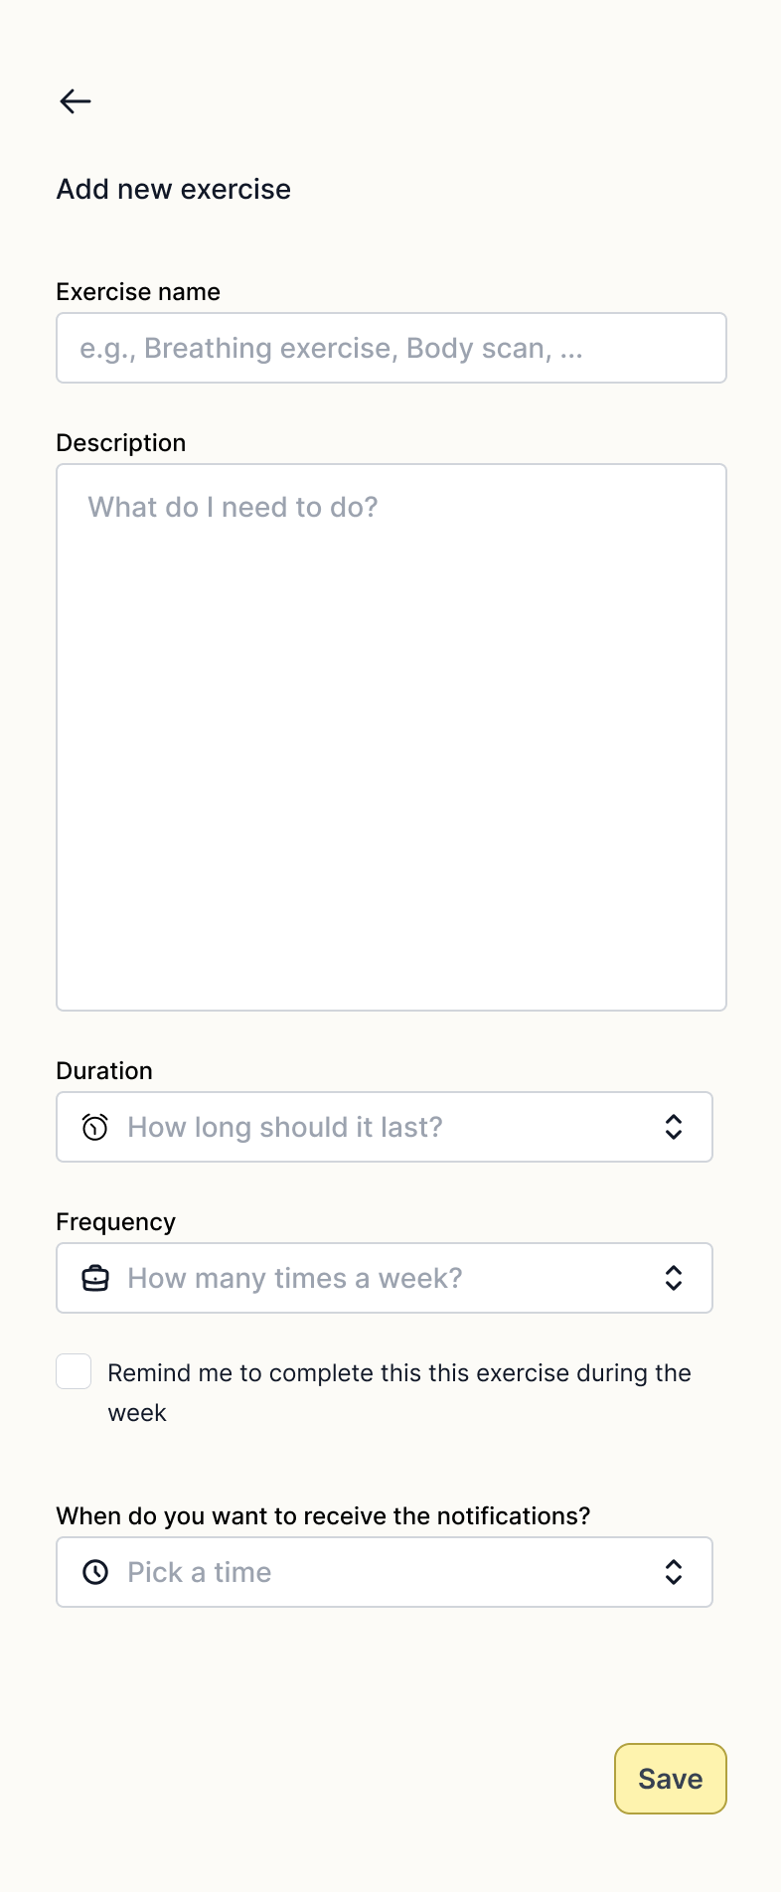Open the 'How long should it last?' dropdown
This screenshot has width=781, height=1892.
pyautogui.click(x=385, y=1127)
